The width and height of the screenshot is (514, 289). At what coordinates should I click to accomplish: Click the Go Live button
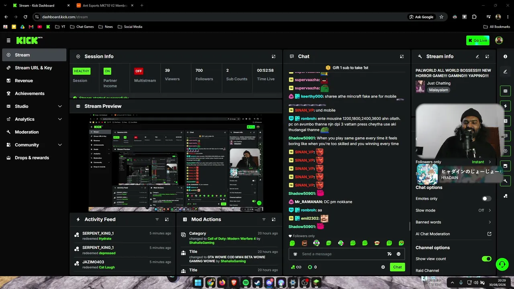pos(478,40)
